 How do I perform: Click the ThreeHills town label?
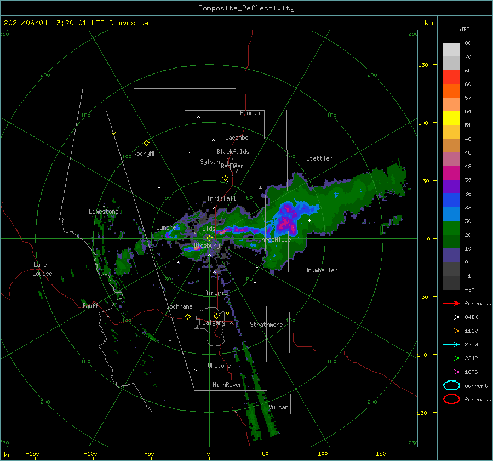tap(275, 240)
